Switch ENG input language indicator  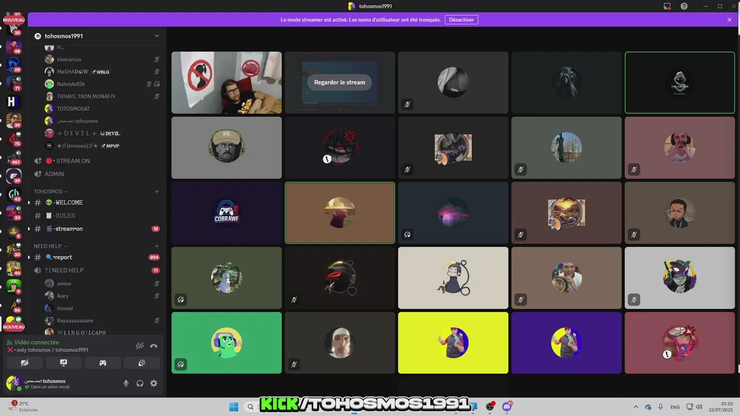point(675,407)
